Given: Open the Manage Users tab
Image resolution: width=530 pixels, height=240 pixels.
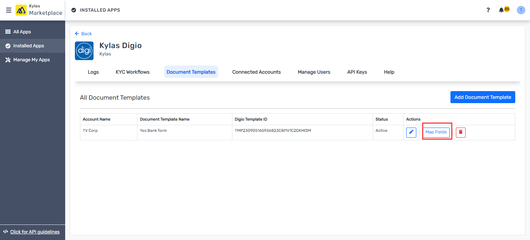Looking at the screenshot, I should pyautogui.click(x=314, y=72).
